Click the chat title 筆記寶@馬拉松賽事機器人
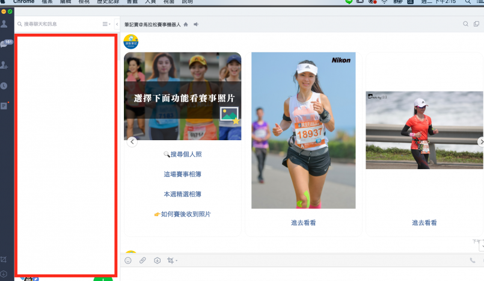The image size is (484, 281). (153, 25)
